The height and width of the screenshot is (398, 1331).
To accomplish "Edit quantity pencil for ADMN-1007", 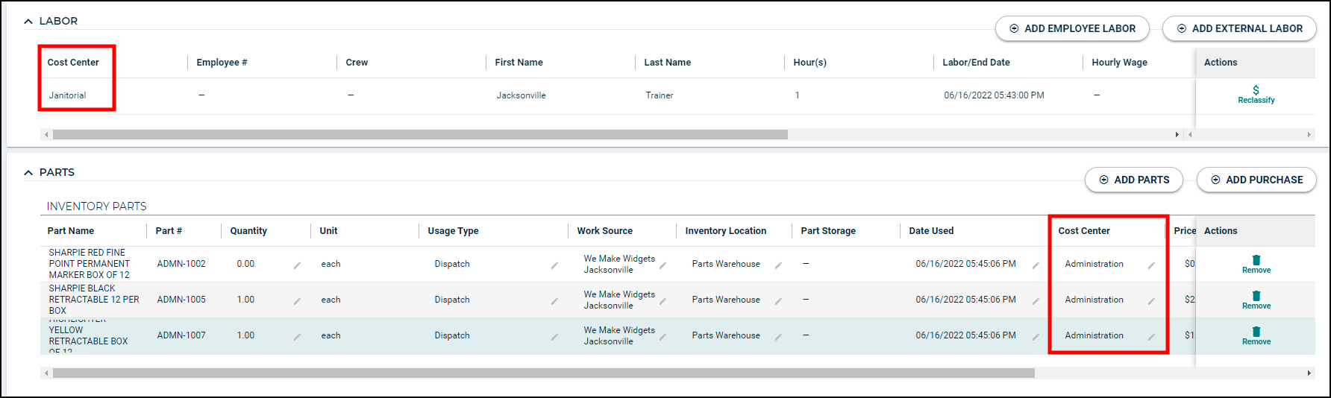I will coord(297,337).
